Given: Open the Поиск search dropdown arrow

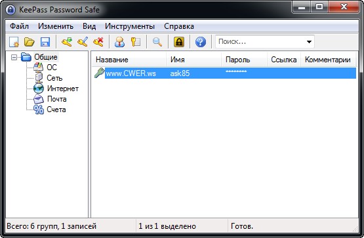Looking at the screenshot, I should tap(309, 42).
